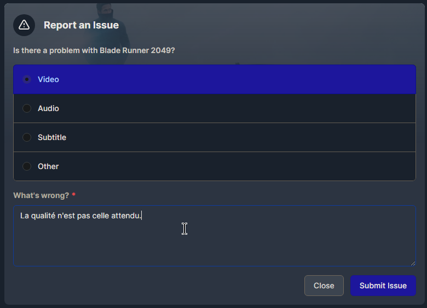
Task: Click the Audio option label
Action: click(x=48, y=108)
